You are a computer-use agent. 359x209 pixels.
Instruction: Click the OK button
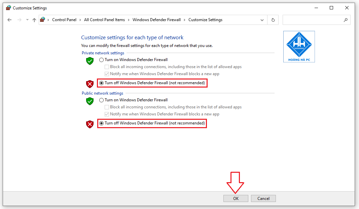tap(236, 198)
